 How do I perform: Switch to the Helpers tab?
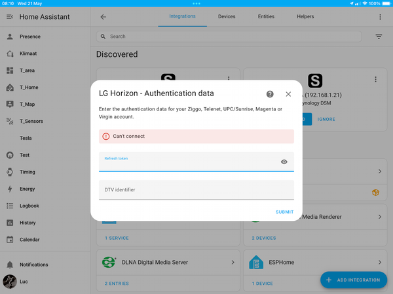pos(305,16)
